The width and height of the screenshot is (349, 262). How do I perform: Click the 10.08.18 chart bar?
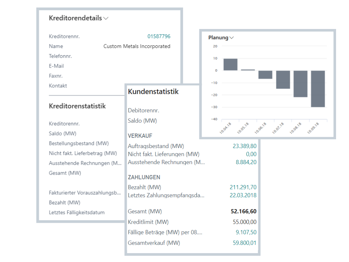301,84
